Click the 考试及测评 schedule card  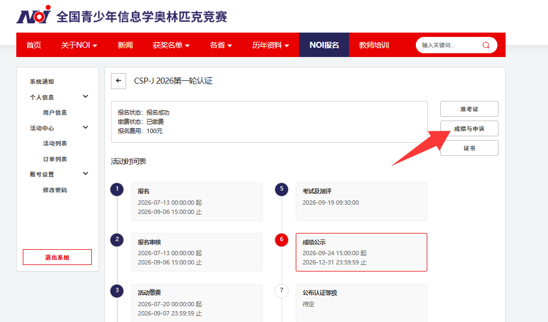[x=362, y=201]
